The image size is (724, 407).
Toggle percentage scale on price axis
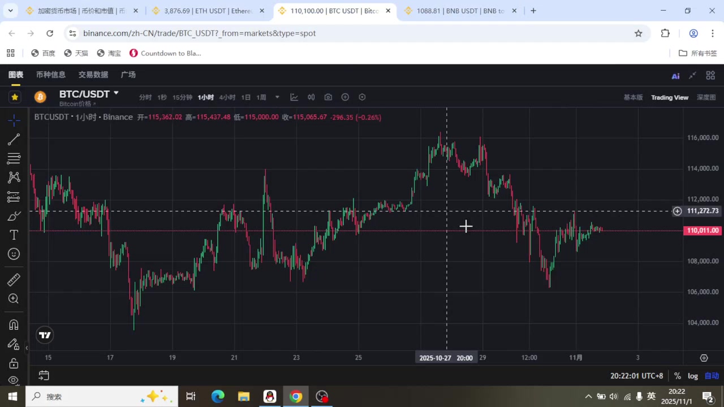pyautogui.click(x=677, y=375)
